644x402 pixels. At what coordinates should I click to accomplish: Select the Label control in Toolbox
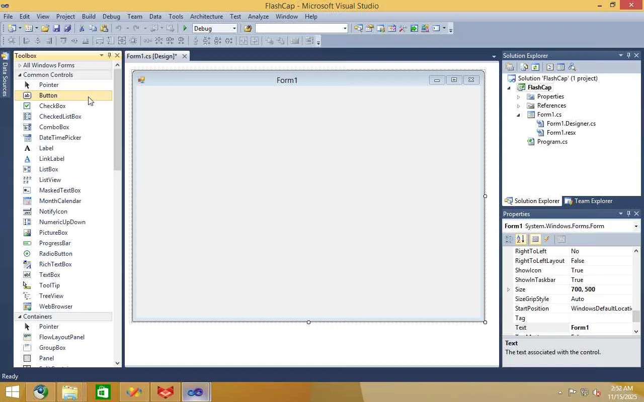tap(63, 148)
